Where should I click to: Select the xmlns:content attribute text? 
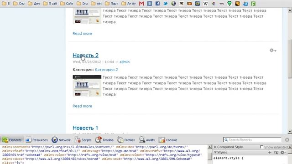tap(58, 147)
